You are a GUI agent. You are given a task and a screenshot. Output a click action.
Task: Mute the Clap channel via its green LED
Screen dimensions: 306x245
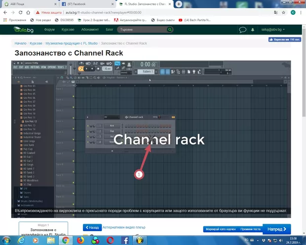pos(88,131)
